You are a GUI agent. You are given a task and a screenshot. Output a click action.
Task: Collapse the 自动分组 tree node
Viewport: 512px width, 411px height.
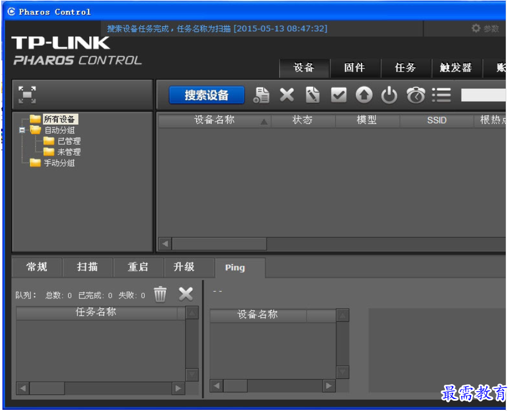coord(22,130)
